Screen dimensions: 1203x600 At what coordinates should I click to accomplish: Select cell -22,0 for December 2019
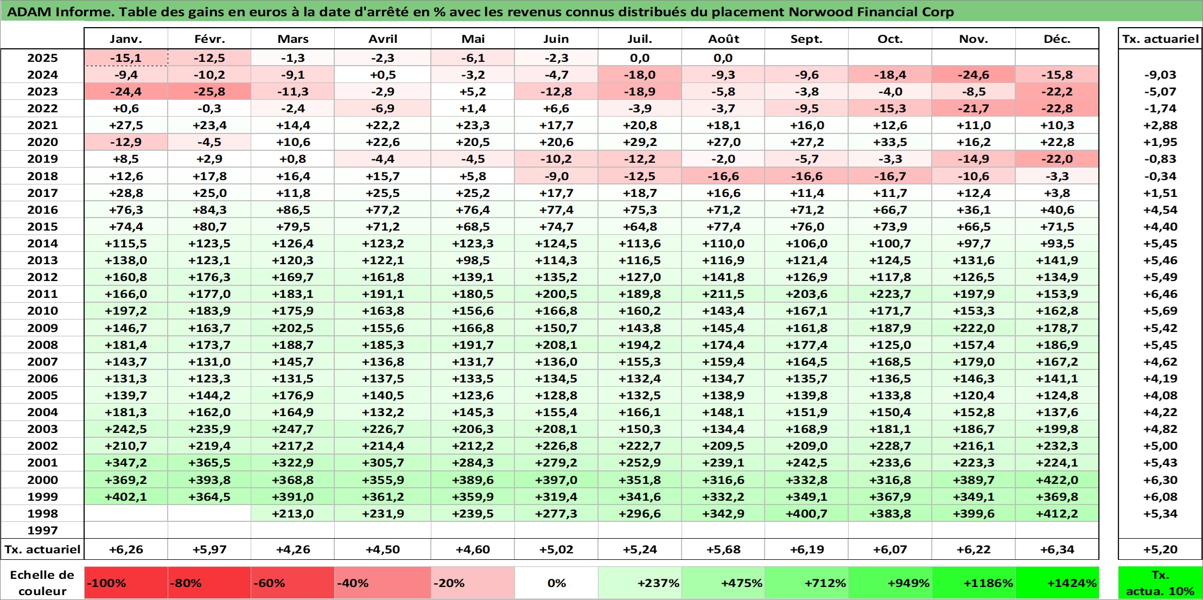point(1057,159)
